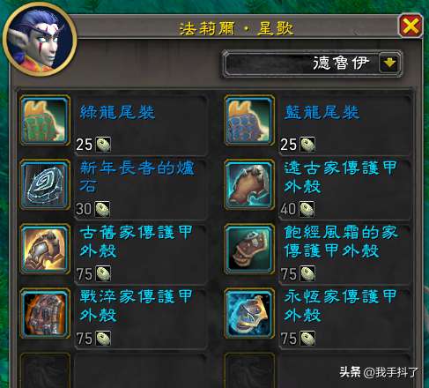
Task: Select the 戰淬家傳護甲外殼 item icon
Action: coord(45,314)
